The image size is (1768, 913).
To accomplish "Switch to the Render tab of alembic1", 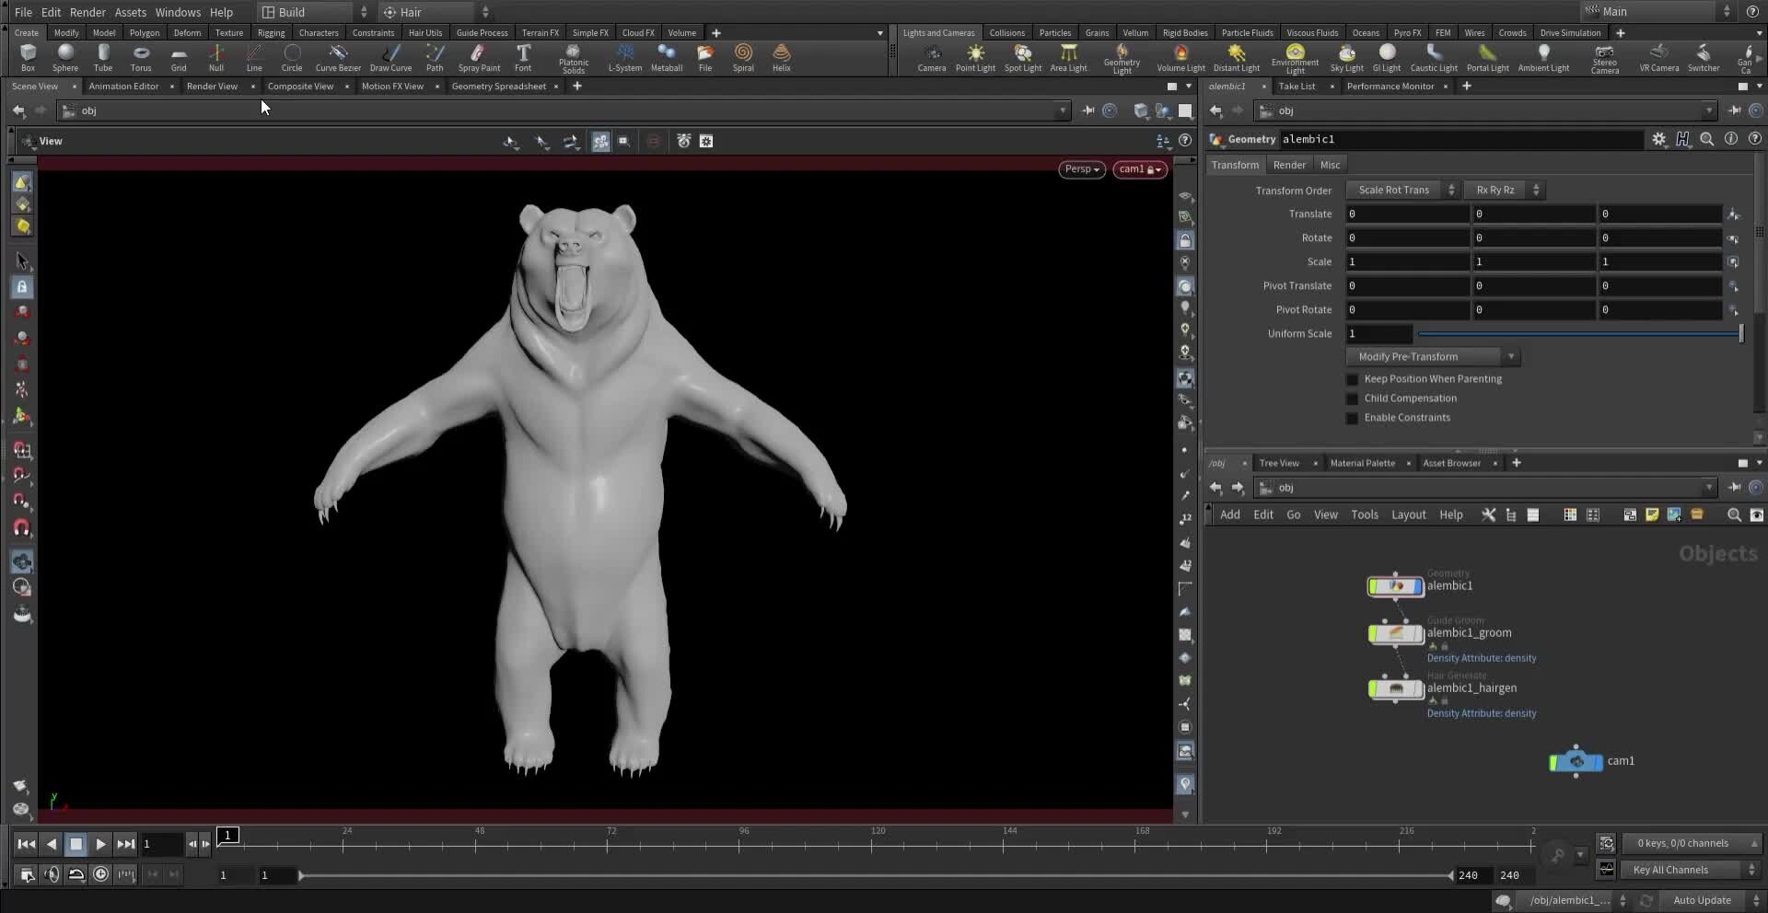I will click(x=1288, y=164).
